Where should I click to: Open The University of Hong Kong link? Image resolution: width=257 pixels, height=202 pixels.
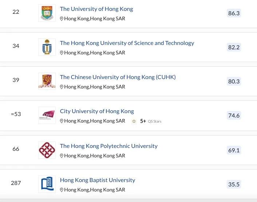tap(96, 9)
